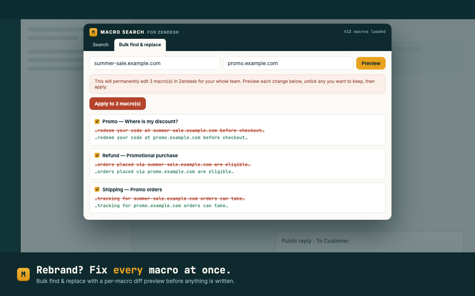Viewport: 475px width, 296px height.
Task: Click the 'Refund — Promotional purchase' title
Action: click(140, 156)
